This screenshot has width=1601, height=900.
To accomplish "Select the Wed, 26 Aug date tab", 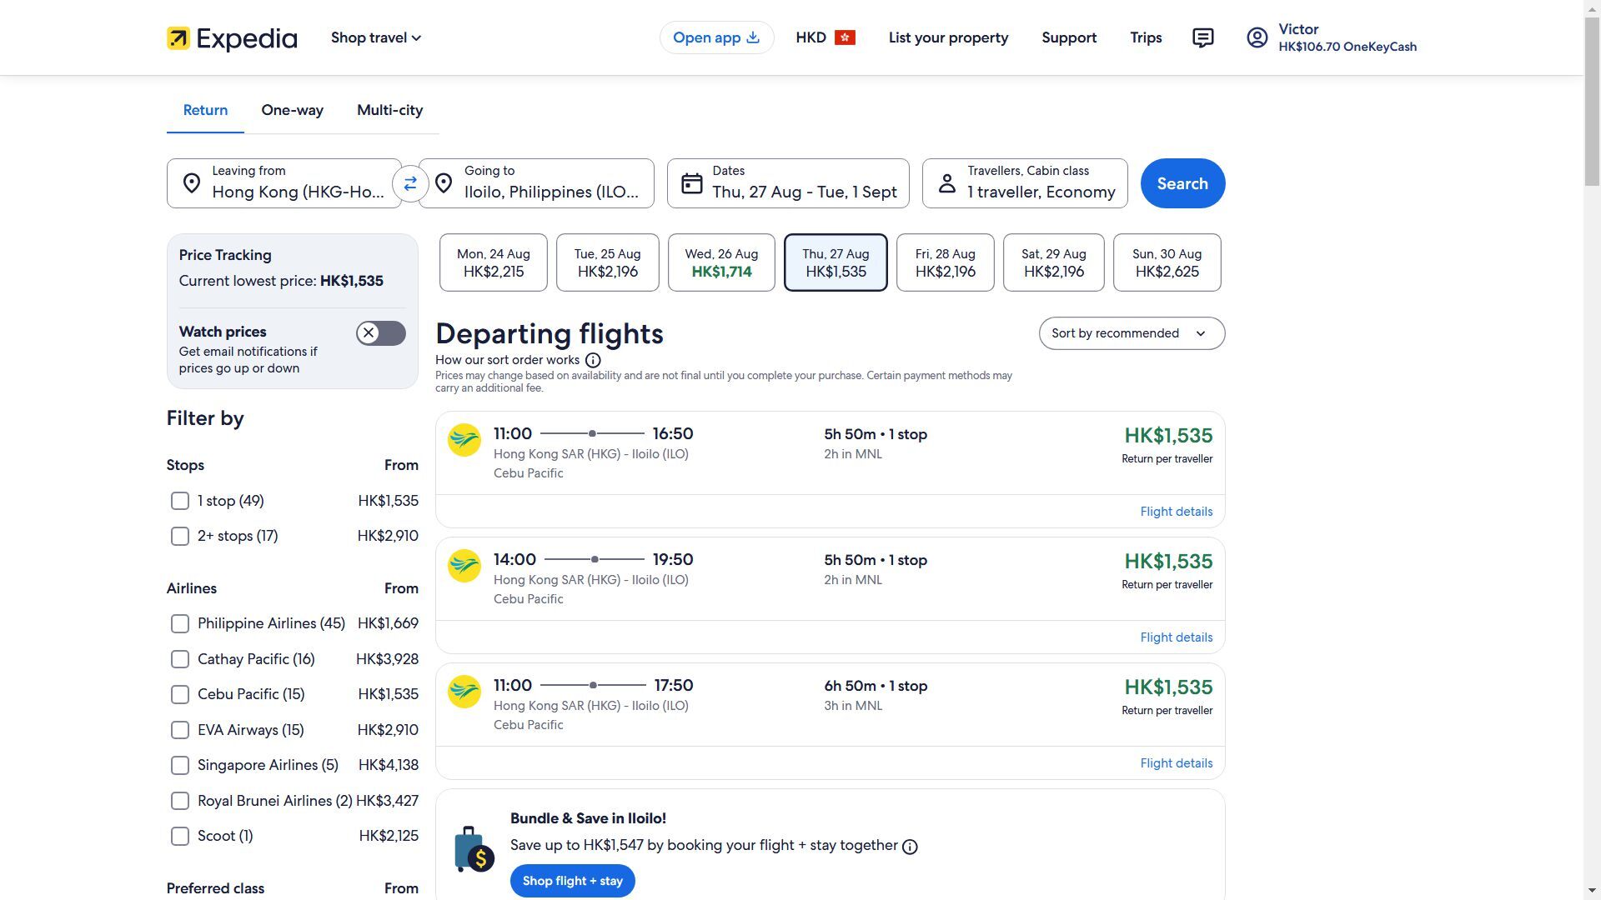I will coord(721,262).
